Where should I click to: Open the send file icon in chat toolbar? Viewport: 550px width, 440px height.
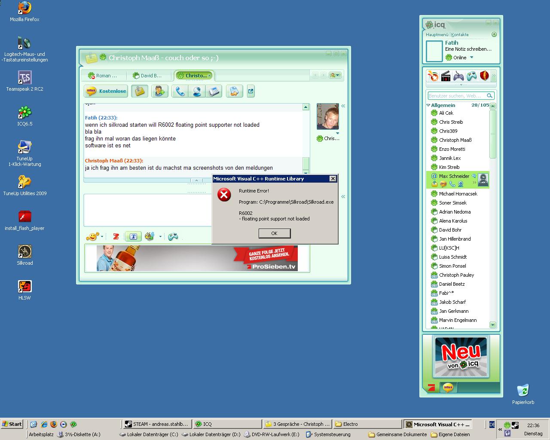(234, 91)
